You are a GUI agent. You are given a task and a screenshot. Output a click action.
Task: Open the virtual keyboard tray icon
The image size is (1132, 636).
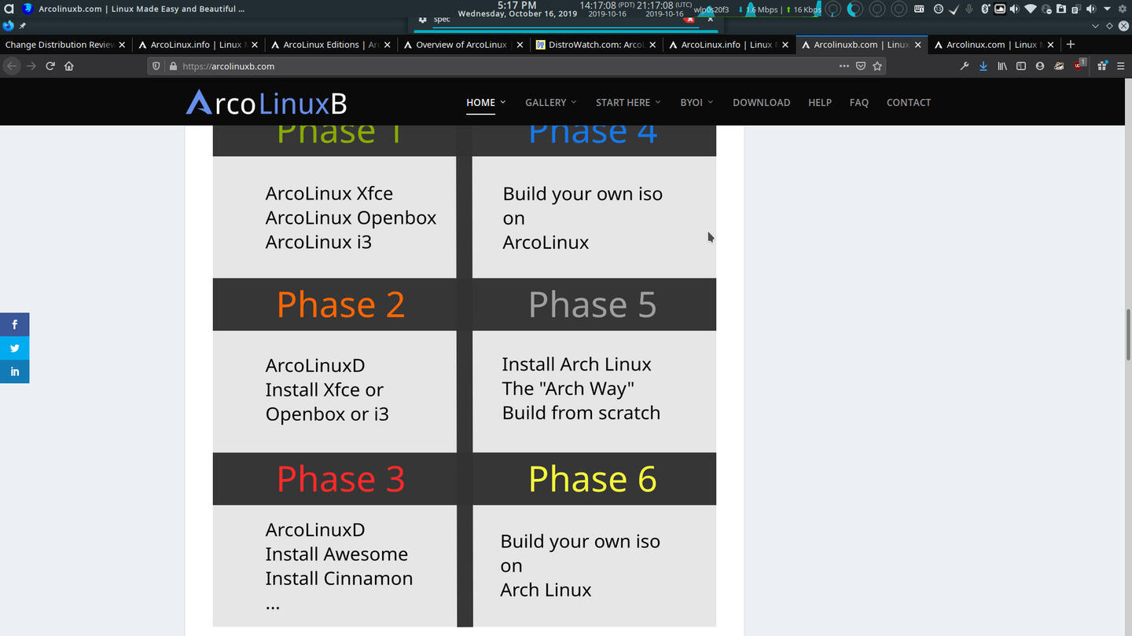pos(918,9)
